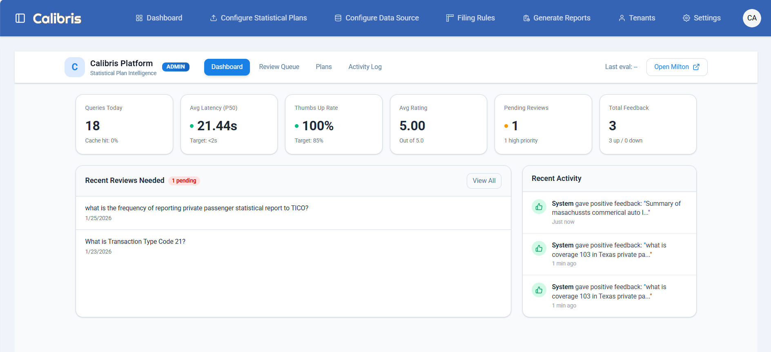
Task: Click the 'Statistical Plan Intelligence' subtitle
Action: pyautogui.click(x=123, y=73)
